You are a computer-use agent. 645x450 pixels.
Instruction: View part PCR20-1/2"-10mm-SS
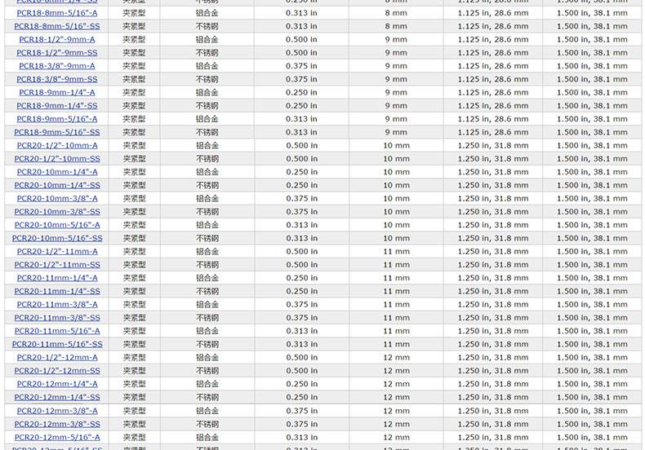(x=56, y=158)
